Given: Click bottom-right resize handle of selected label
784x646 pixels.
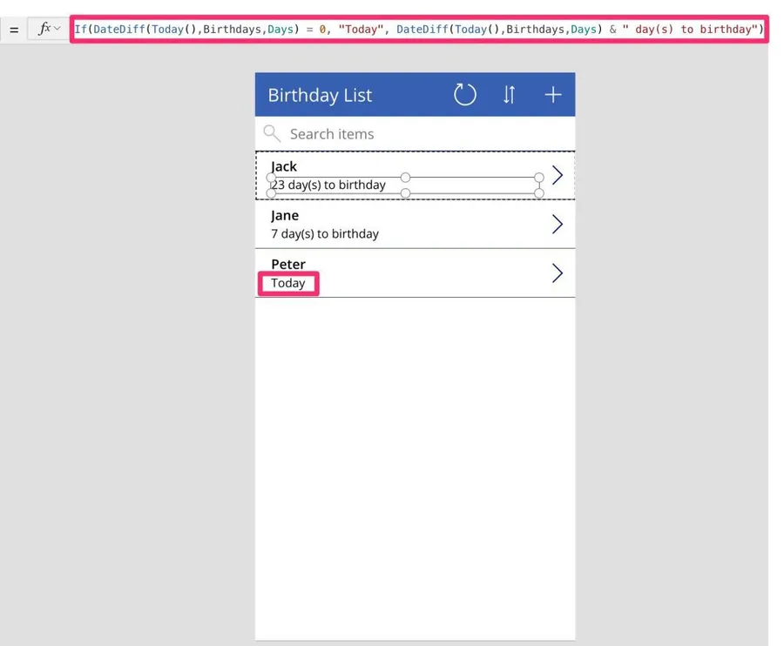Looking at the screenshot, I should click(539, 192).
